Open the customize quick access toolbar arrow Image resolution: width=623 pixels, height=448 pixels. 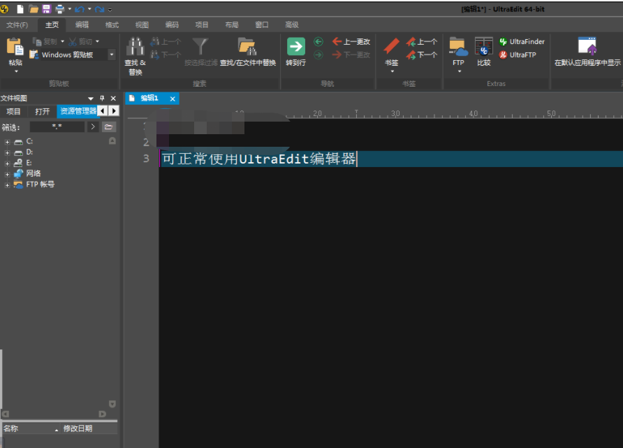point(110,9)
